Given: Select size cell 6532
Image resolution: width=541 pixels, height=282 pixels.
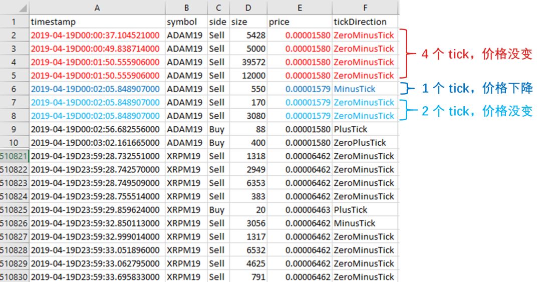Looking at the screenshot, I should tap(248, 250).
